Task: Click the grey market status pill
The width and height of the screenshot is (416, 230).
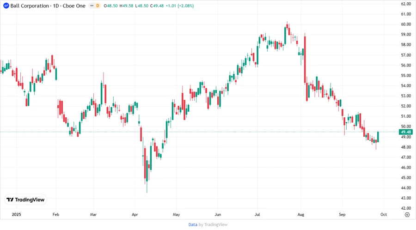Action: pyautogui.click(x=92, y=6)
